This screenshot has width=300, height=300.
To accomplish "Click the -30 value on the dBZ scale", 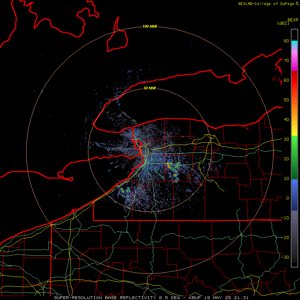I will pos(285,257).
